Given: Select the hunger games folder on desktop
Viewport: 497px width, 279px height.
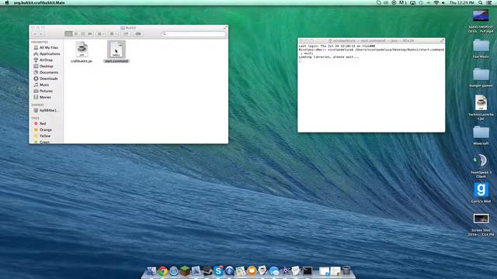Looking at the screenshot, I should click(481, 77).
